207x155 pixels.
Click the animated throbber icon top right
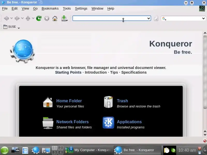coord(202,9)
